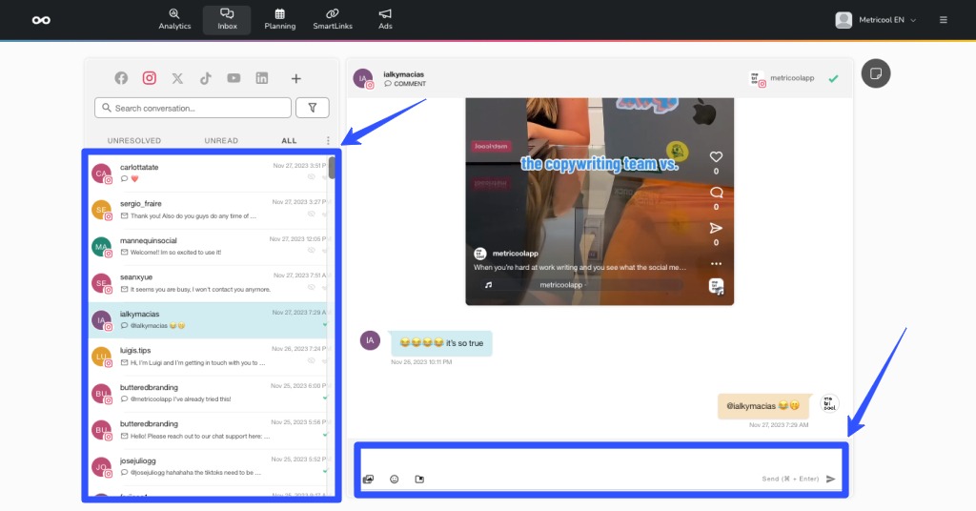
Task: Filter inbox by LinkedIn icon
Action: [261, 79]
